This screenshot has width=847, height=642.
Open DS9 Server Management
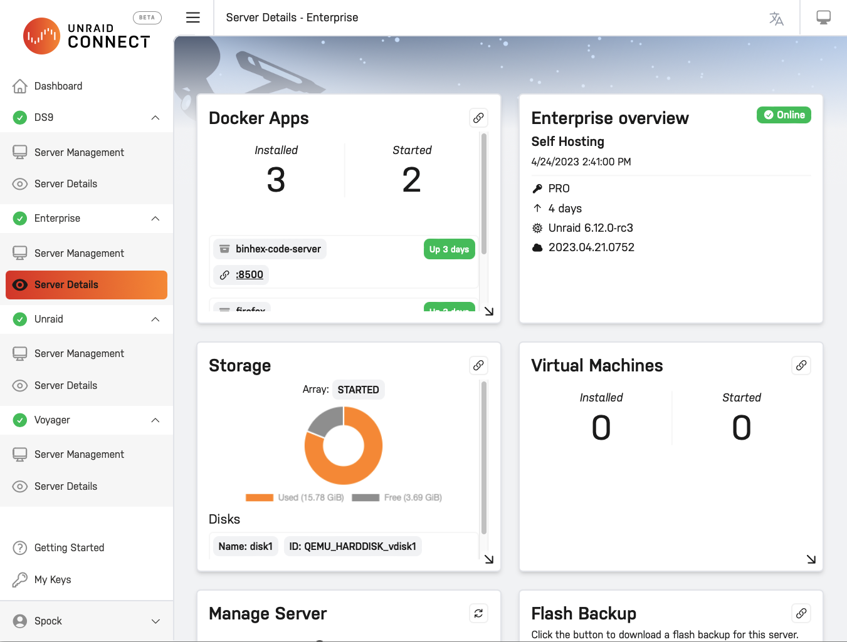[87, 152]
